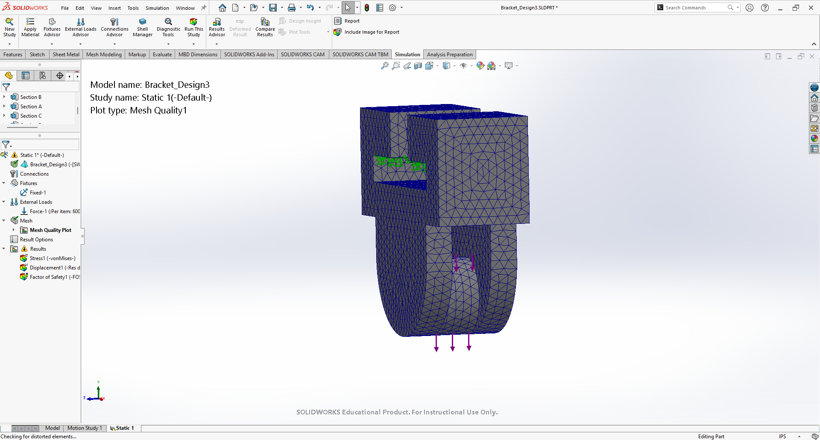Click the Edit Appearance icon
The width and height of the screenshot is (820, 440).
(480, 66)
